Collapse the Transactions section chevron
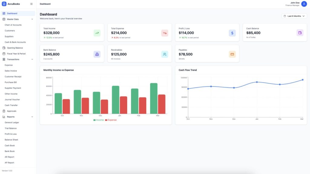Viewport: 310px width, 174px height. point(32,60)
